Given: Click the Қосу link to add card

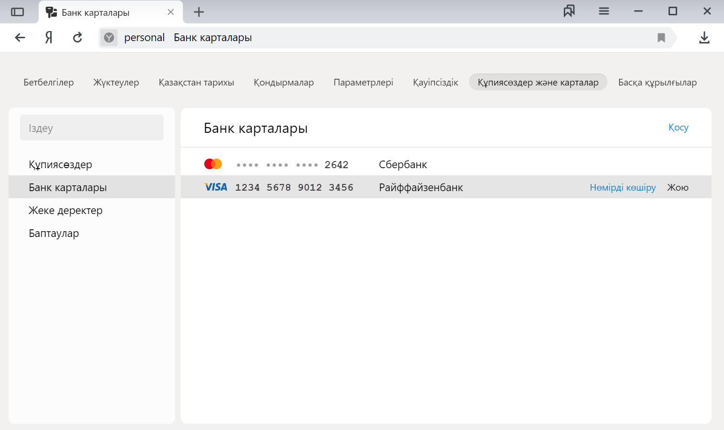Looking at the screenshot, I should [678, 127].
